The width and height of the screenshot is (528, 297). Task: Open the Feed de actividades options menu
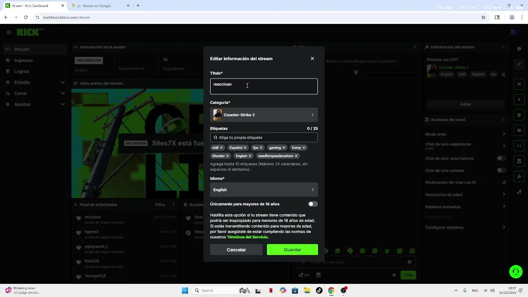174,205
